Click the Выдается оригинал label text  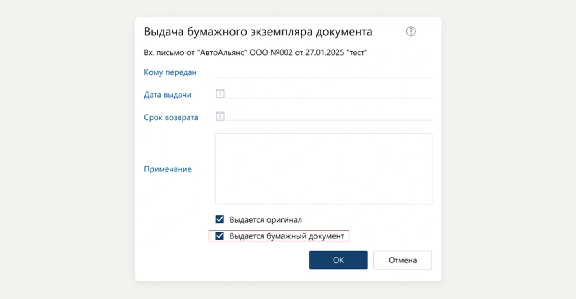tap(266, 220)
